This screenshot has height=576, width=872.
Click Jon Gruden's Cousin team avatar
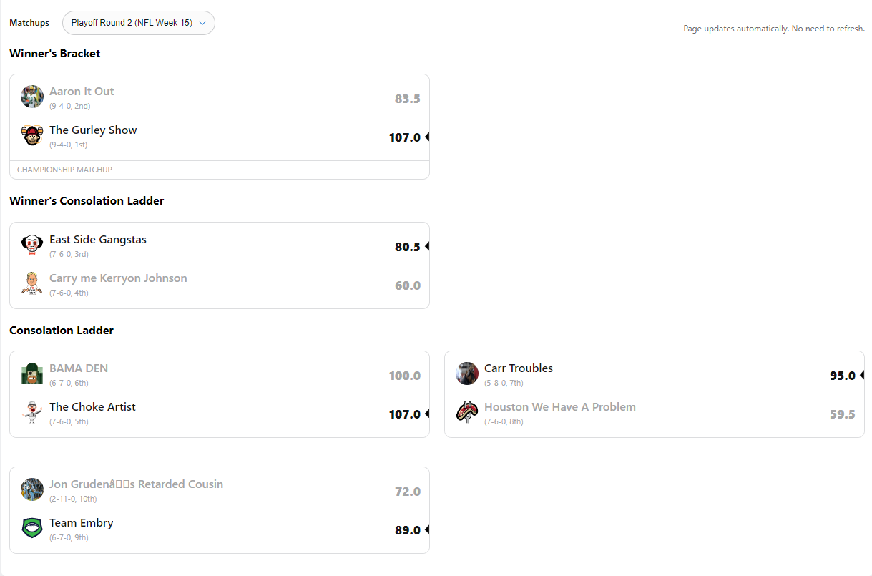(x=32, y=489)
